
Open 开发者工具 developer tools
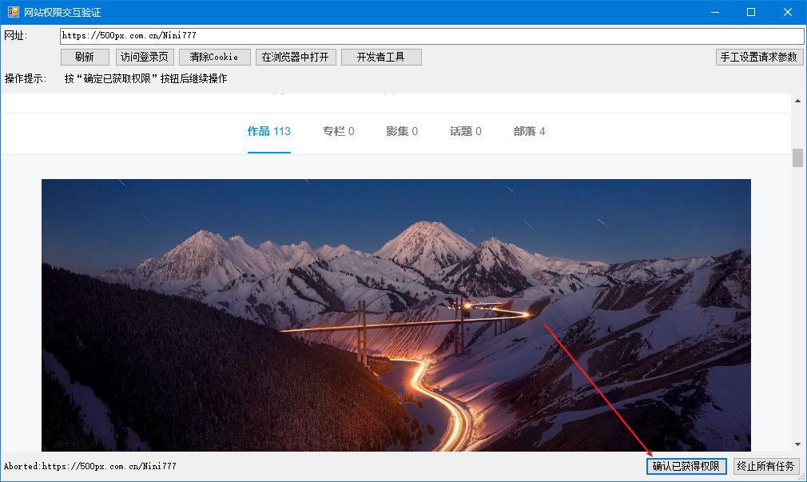[x=381, y=58]
